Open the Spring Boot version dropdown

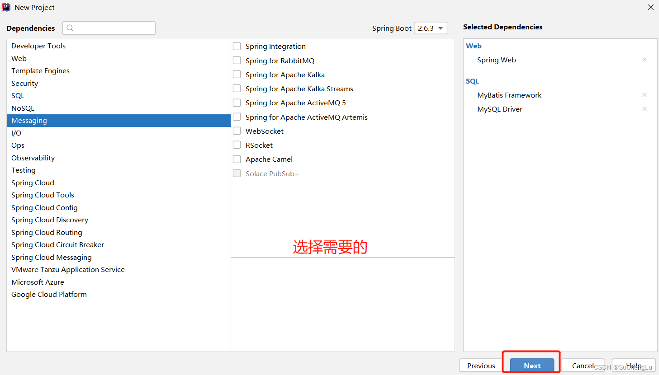[x=431, y=28]
